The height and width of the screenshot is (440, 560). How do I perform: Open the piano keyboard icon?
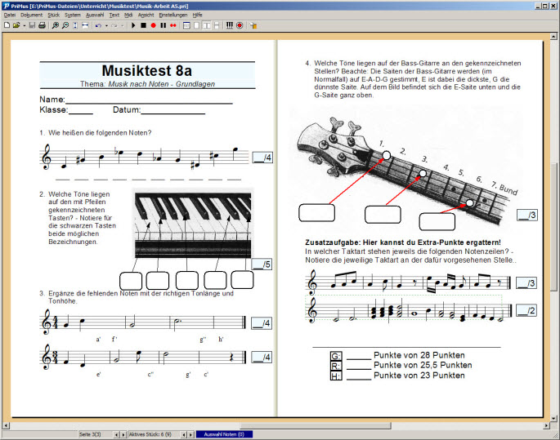click(x=229, y=25)
